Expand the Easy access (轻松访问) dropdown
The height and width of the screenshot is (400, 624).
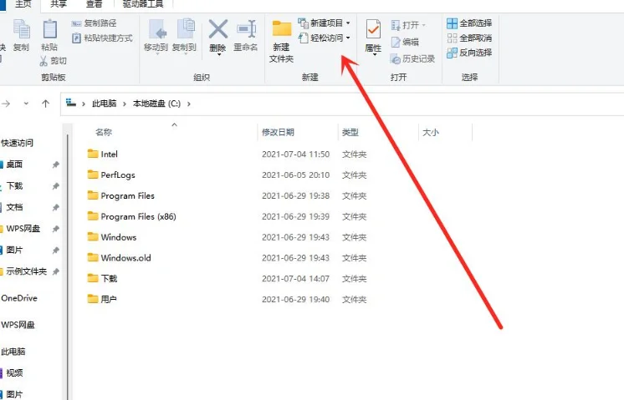click(325, 38)
